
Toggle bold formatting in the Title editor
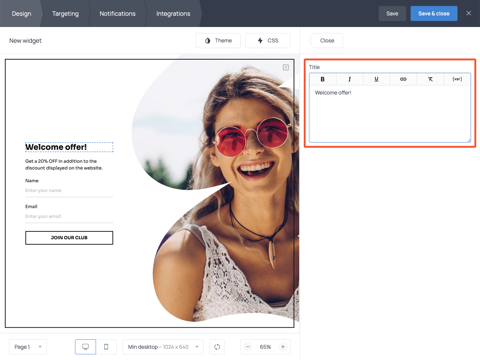(322, 79)
